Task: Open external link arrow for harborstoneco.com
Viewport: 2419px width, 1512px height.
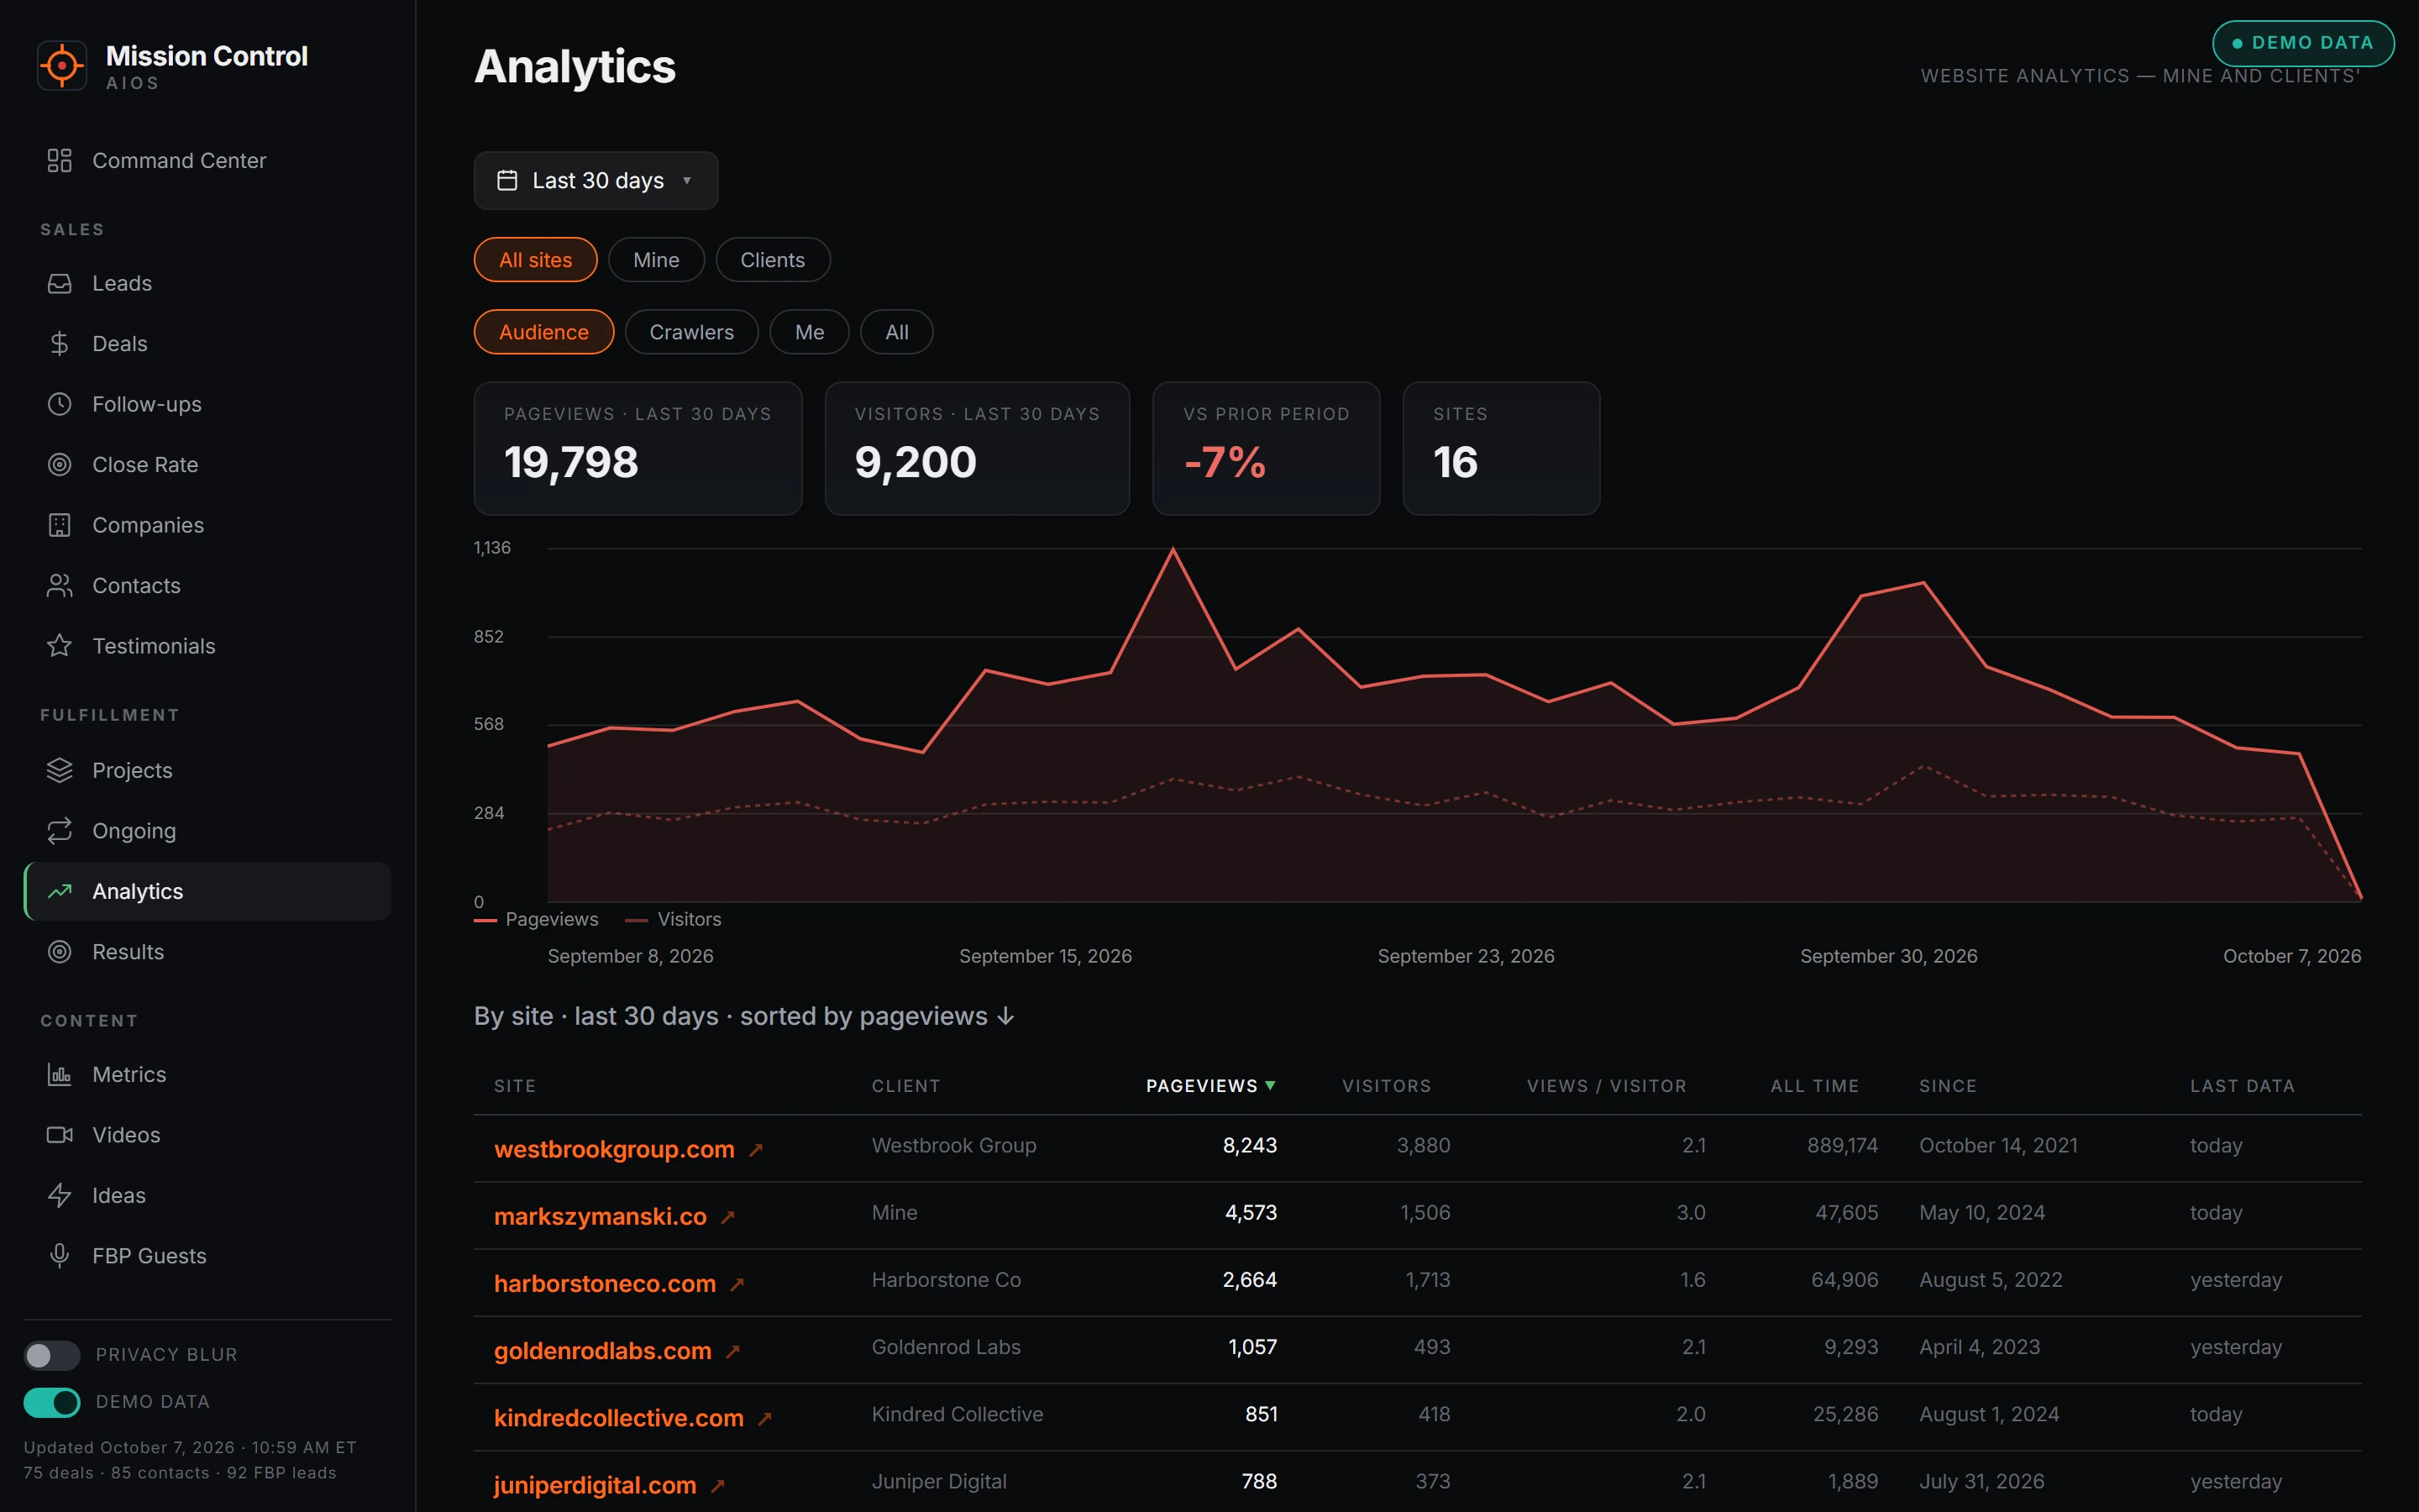Action: 737,1284
